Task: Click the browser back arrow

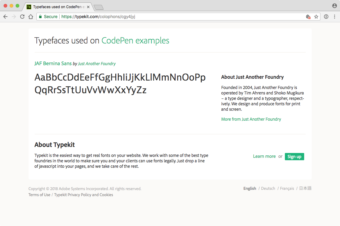Action: coord(5,17)
